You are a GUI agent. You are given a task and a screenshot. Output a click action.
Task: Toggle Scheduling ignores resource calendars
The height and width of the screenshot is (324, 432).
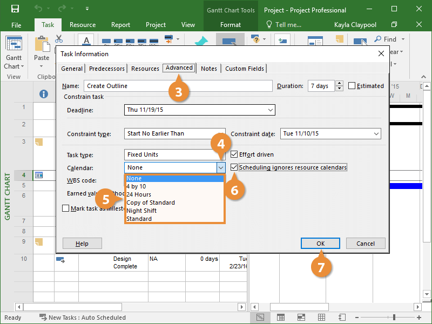(234, 167)
